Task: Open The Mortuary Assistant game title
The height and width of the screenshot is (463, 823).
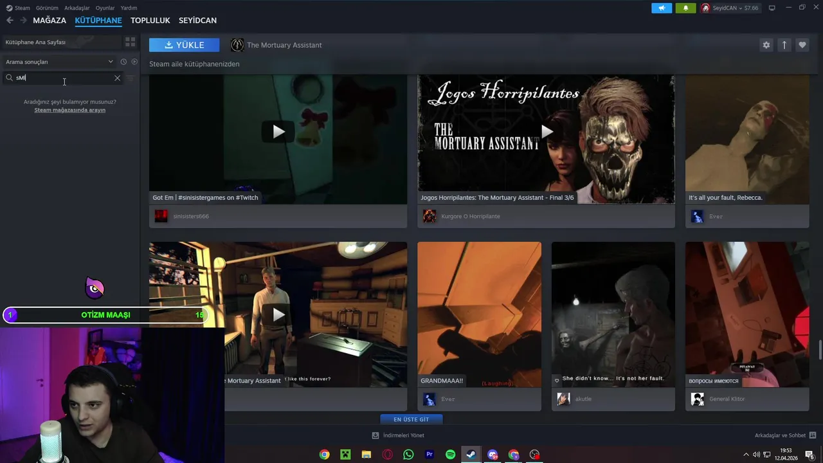Action: coord(284,45)
